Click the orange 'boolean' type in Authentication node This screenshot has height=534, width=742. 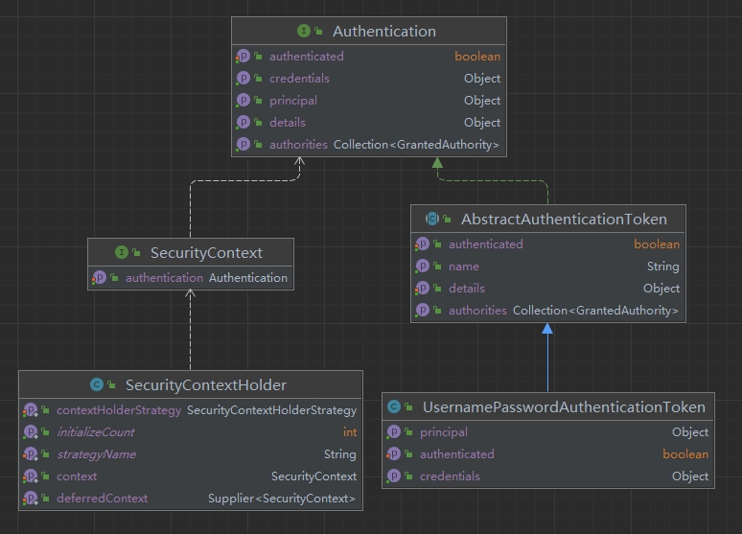pyautogui.click(x=477, y=57)
